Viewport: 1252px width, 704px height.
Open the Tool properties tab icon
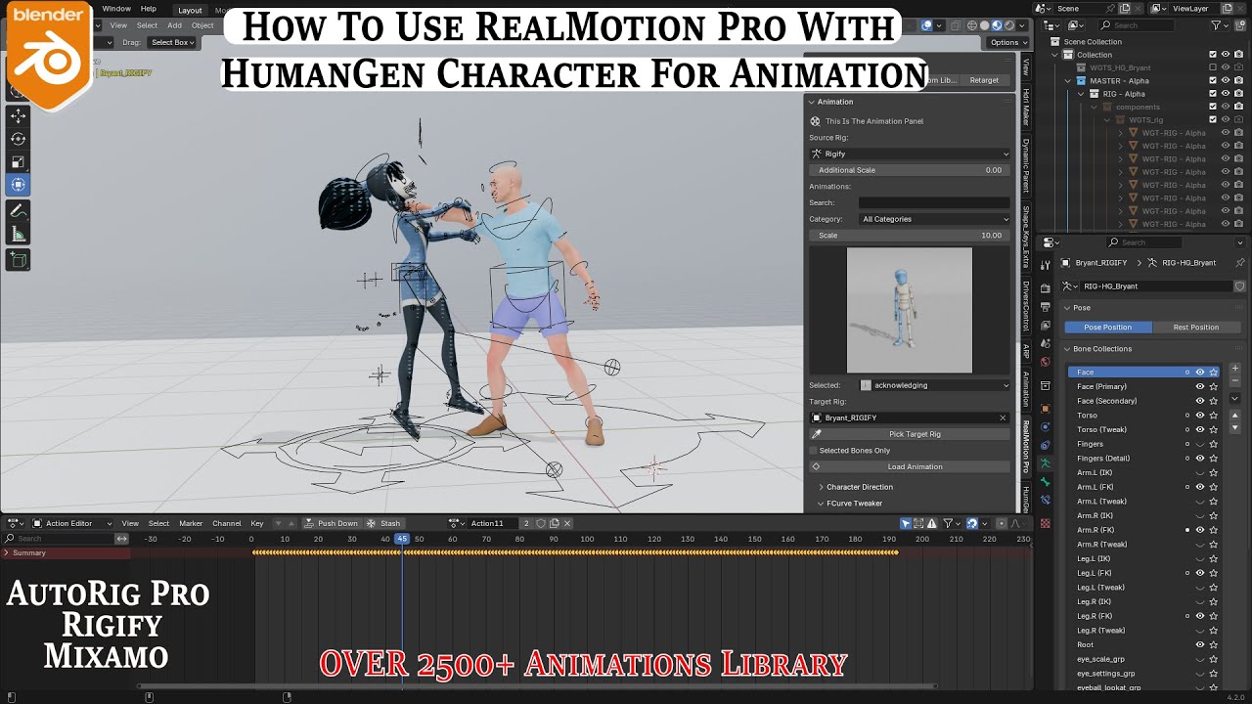(1045, 263)
